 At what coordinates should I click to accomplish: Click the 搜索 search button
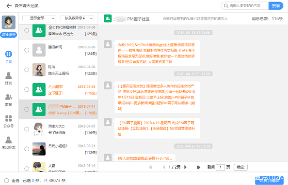pyautogui.click(x=276, y=6)
